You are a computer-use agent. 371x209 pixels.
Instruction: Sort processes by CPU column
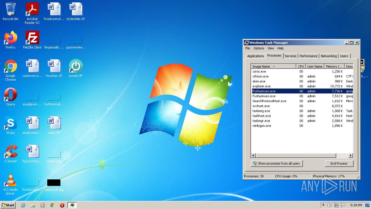coord(301,66)
